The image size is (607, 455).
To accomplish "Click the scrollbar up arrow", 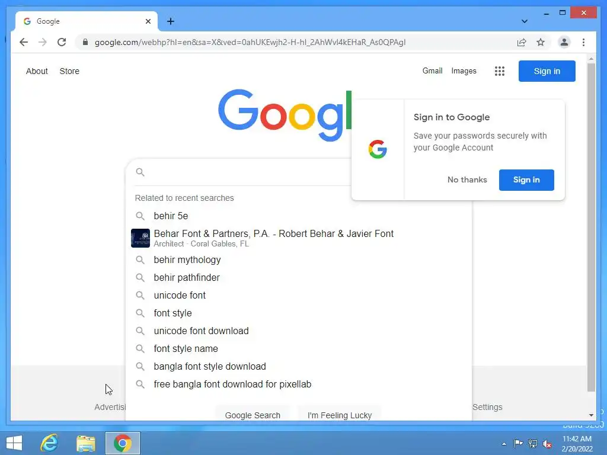I will click(591, 59).
